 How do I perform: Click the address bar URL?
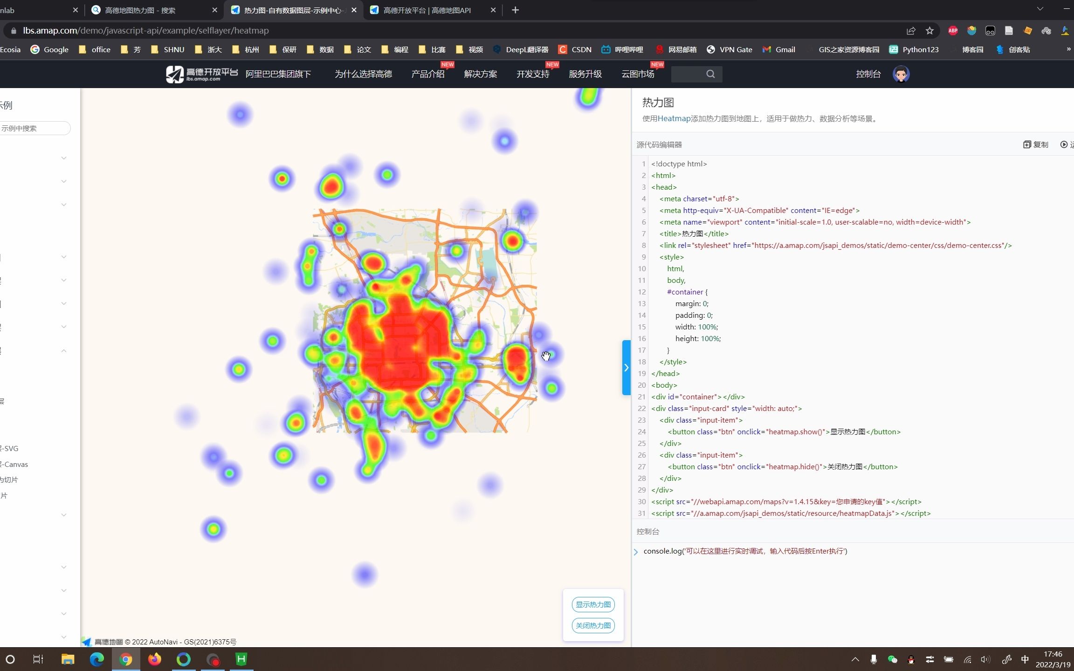[x=146, y=31]
